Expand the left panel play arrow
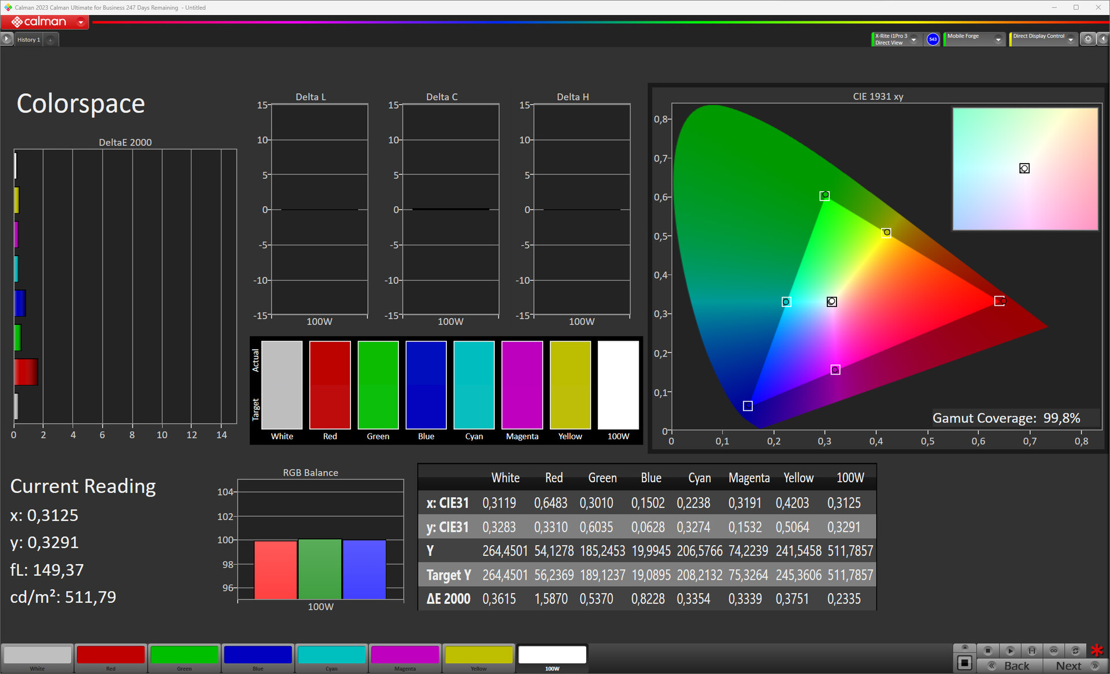1110x674 pixels. click(x=6, y=39)
